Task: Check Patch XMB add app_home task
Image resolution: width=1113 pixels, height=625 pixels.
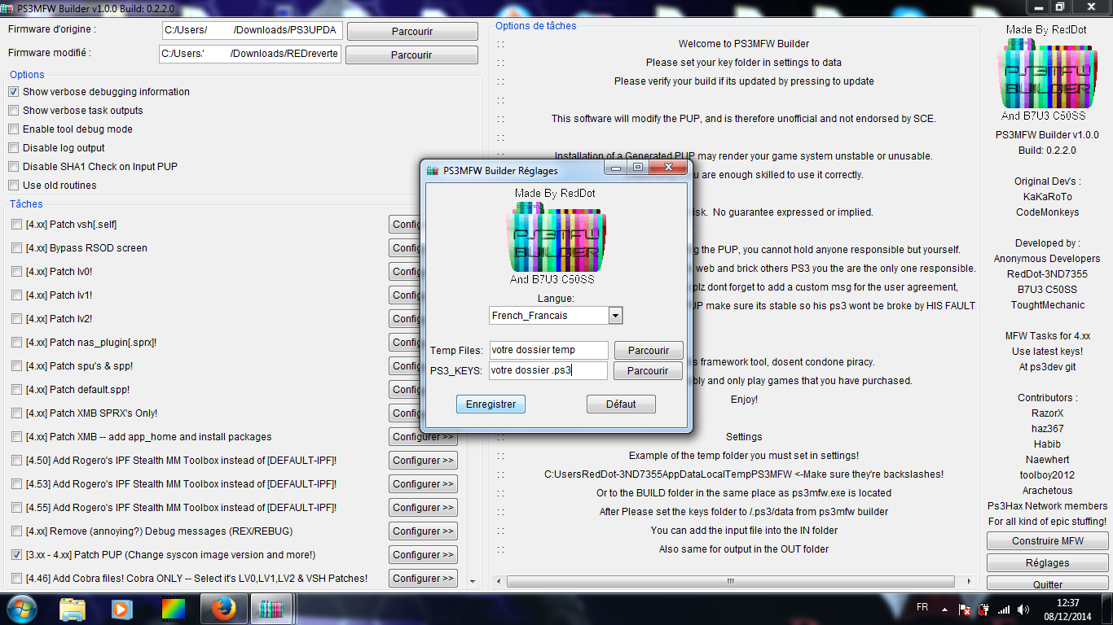Action: (x=17, y=437)
